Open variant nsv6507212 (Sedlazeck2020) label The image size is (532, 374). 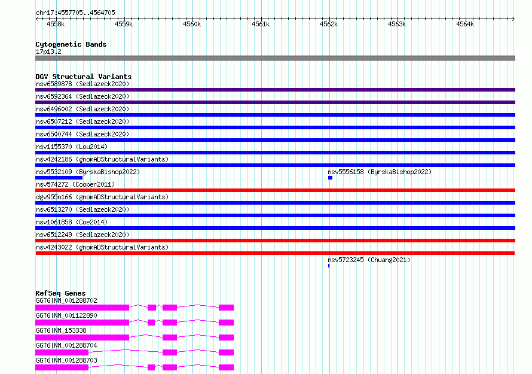pyautogui.click(x=82, y=121)
